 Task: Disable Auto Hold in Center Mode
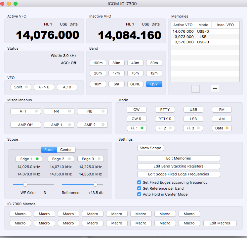(x=139, y=194)
